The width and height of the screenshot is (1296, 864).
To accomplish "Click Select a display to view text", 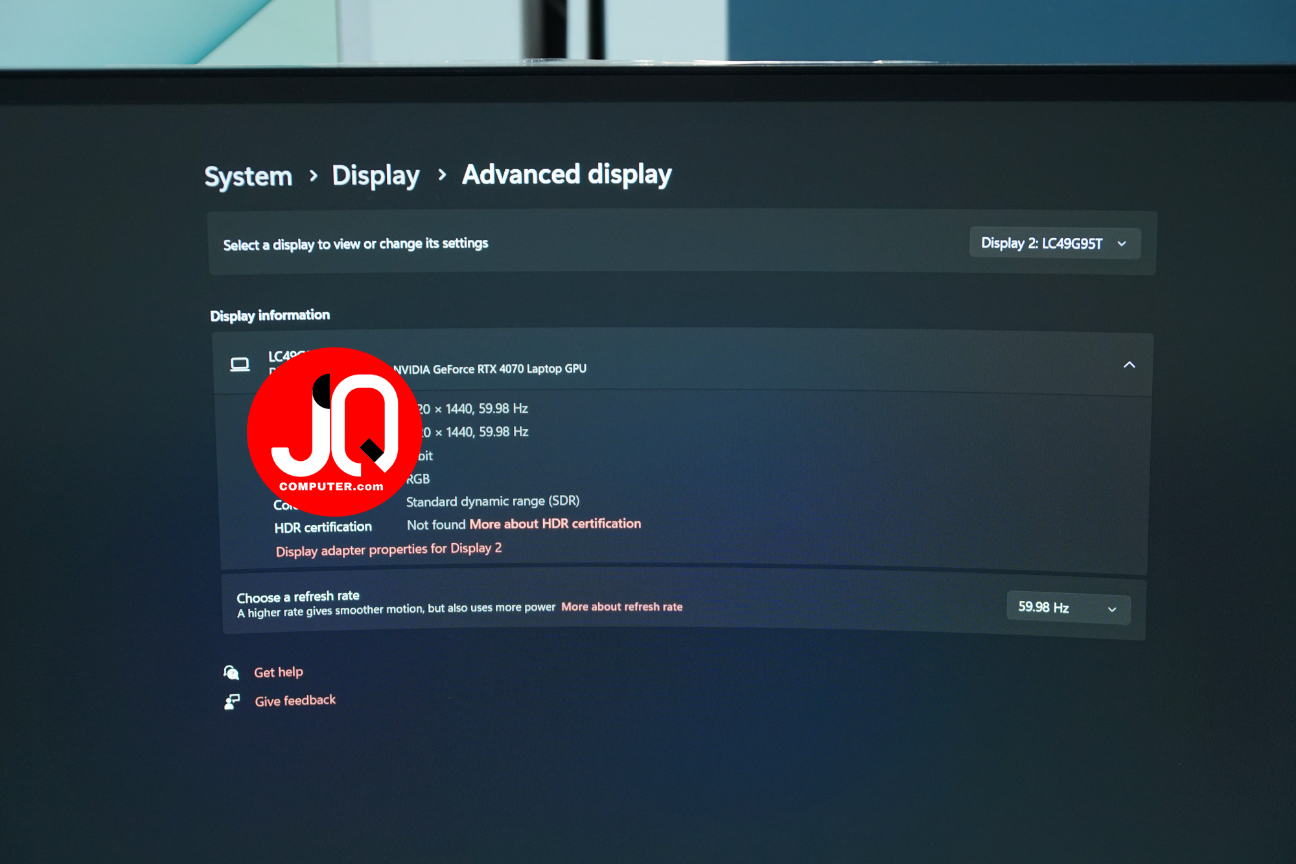I will click(356, 244).
